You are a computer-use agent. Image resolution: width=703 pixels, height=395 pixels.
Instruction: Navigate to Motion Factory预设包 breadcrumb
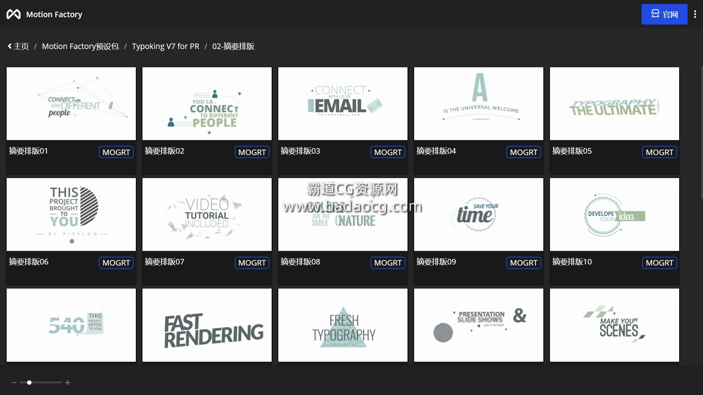(x=80, y=46)
